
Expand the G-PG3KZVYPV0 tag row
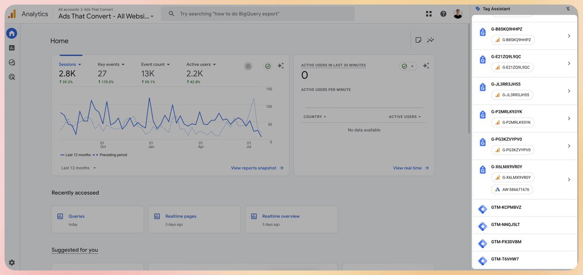pos(569,146)
